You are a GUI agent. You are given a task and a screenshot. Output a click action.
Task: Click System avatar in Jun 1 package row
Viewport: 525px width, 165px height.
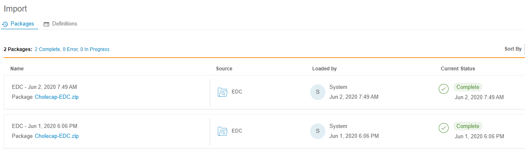coord(318,131)
